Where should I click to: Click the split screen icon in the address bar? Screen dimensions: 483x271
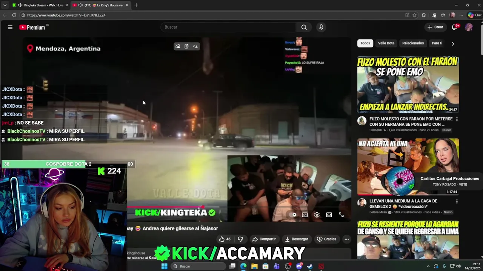pyautogui.click(x=407, y=15)
